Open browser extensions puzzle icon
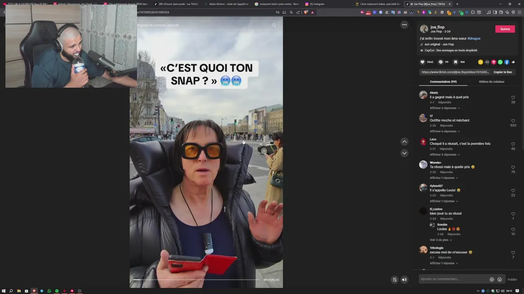The image size is (524, 294). pyautogui.click(x=473, y=12)
